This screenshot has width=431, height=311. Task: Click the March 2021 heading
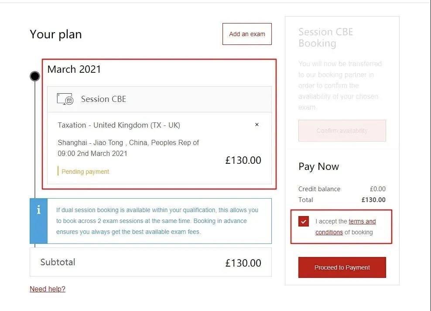pyautogui.click(x=74, y=69)
